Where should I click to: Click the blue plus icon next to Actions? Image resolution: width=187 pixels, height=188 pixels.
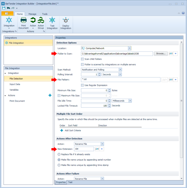click(x=50, y=95)
